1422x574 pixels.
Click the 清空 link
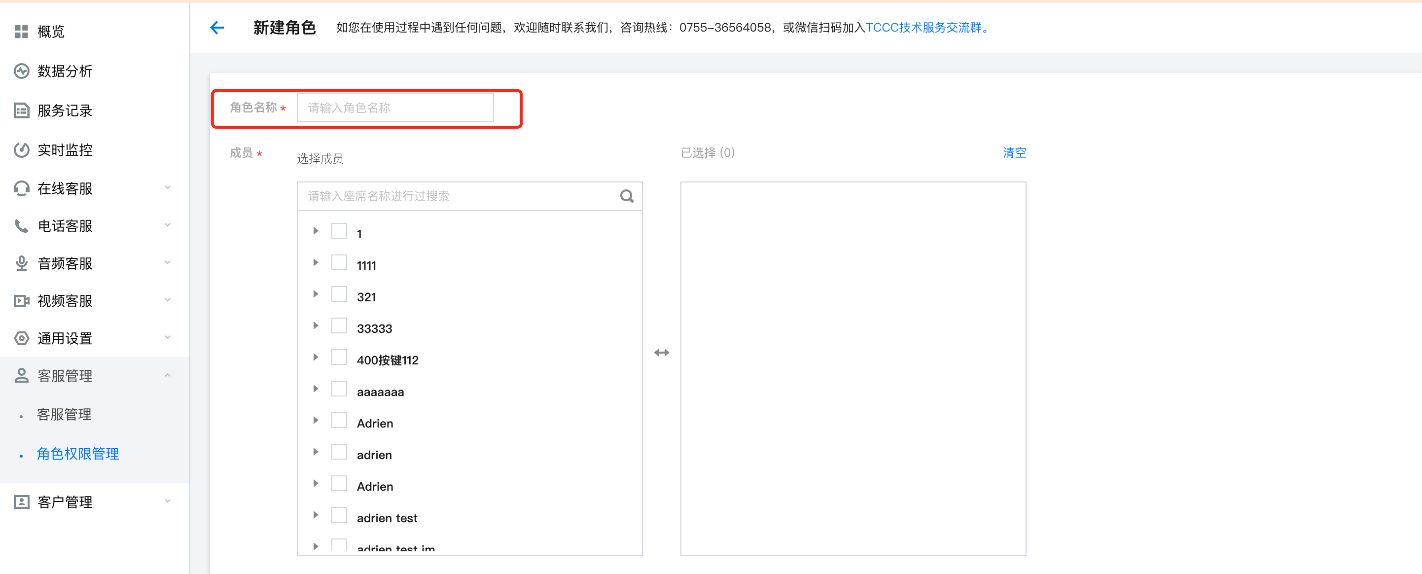pos(1014,153)
